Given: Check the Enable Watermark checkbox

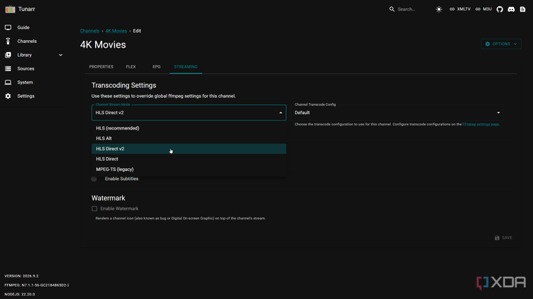Looking at the screenshot, I should (x=94, y=209).
